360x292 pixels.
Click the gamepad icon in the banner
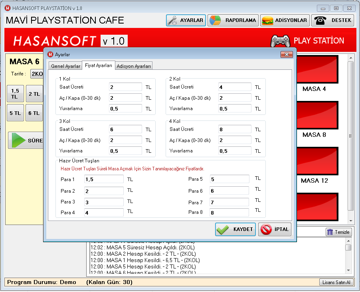pyautogui.click(x=280, y=41)
